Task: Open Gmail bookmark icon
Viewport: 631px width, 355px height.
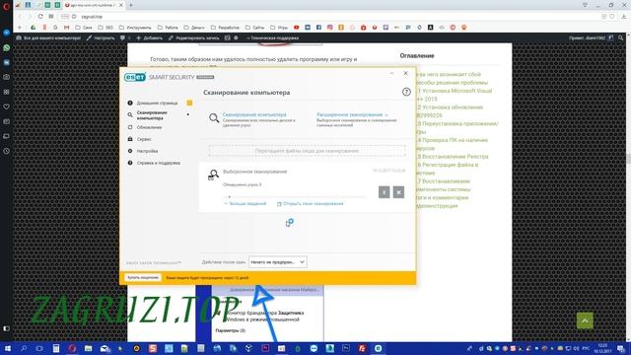Action: (66, 28)
